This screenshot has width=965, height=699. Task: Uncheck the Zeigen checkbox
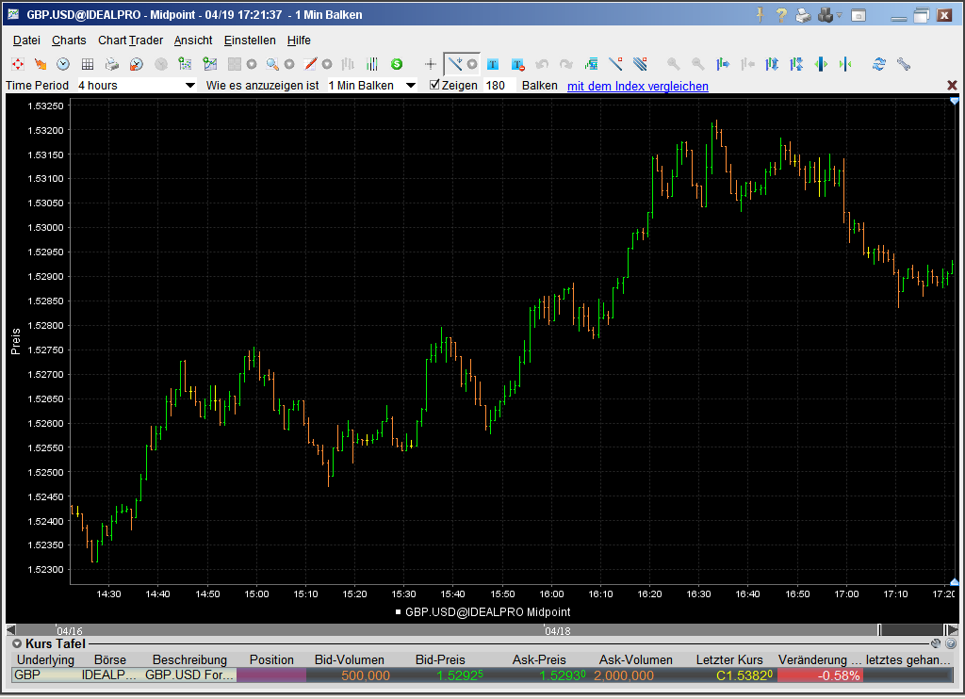pos(434,85)
